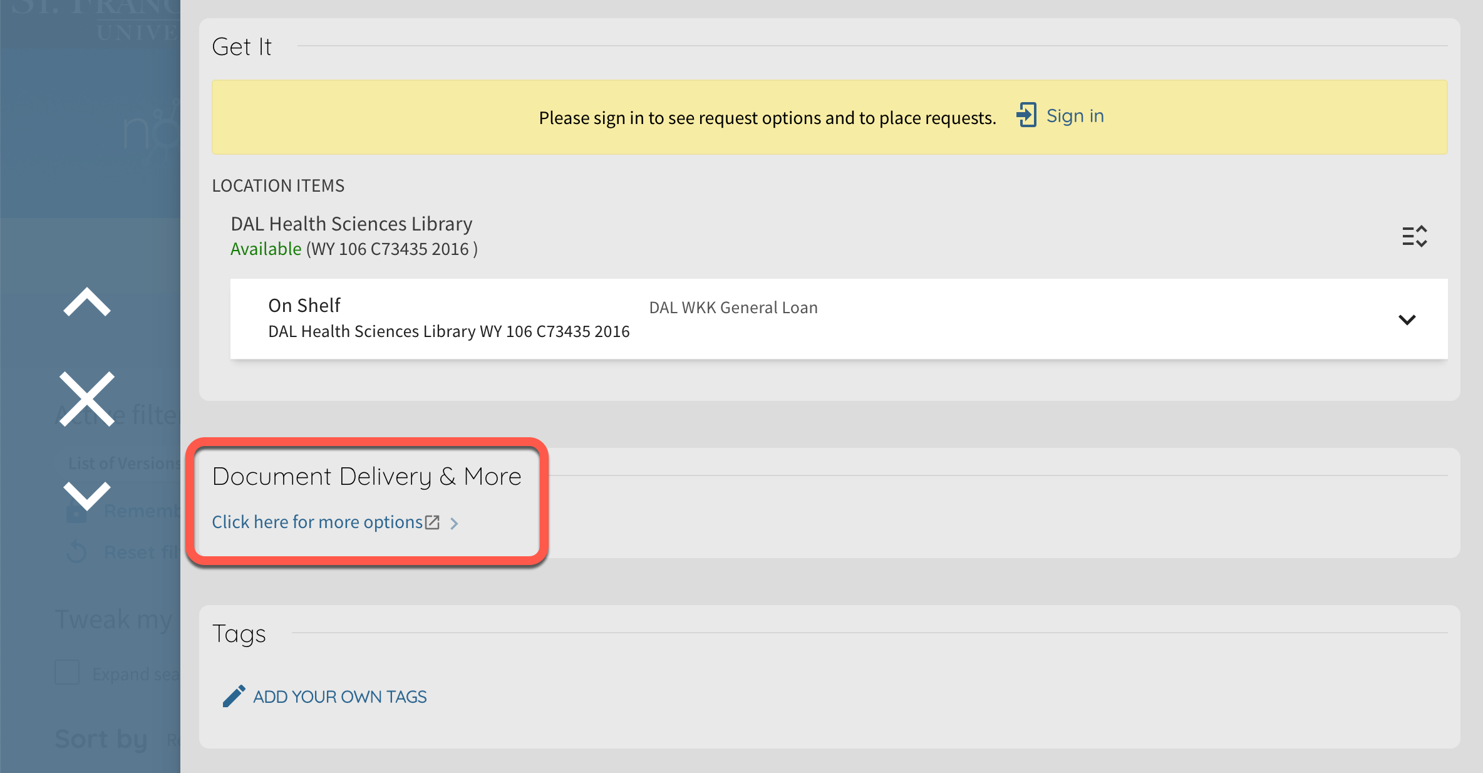Click the sign in prompt message text
This screenshot has height=773, width=1483.
pos(767,118)
